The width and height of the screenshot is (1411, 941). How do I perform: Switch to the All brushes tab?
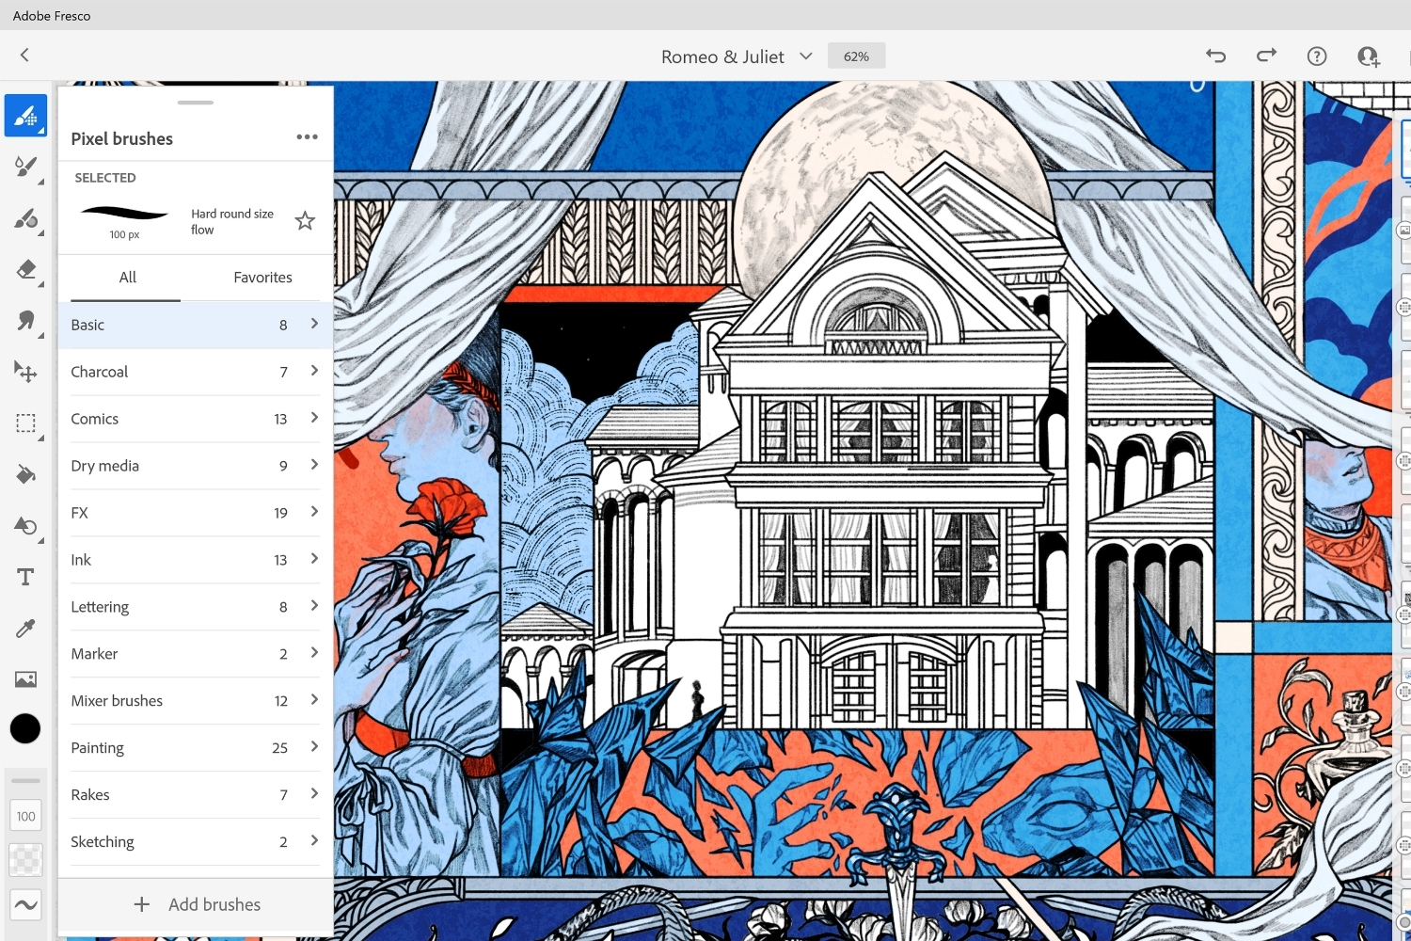point(127,278)
